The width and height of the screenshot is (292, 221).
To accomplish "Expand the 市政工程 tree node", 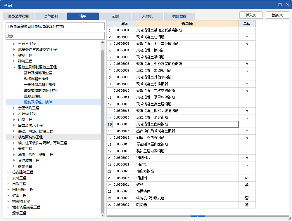I will coord(8,184).
